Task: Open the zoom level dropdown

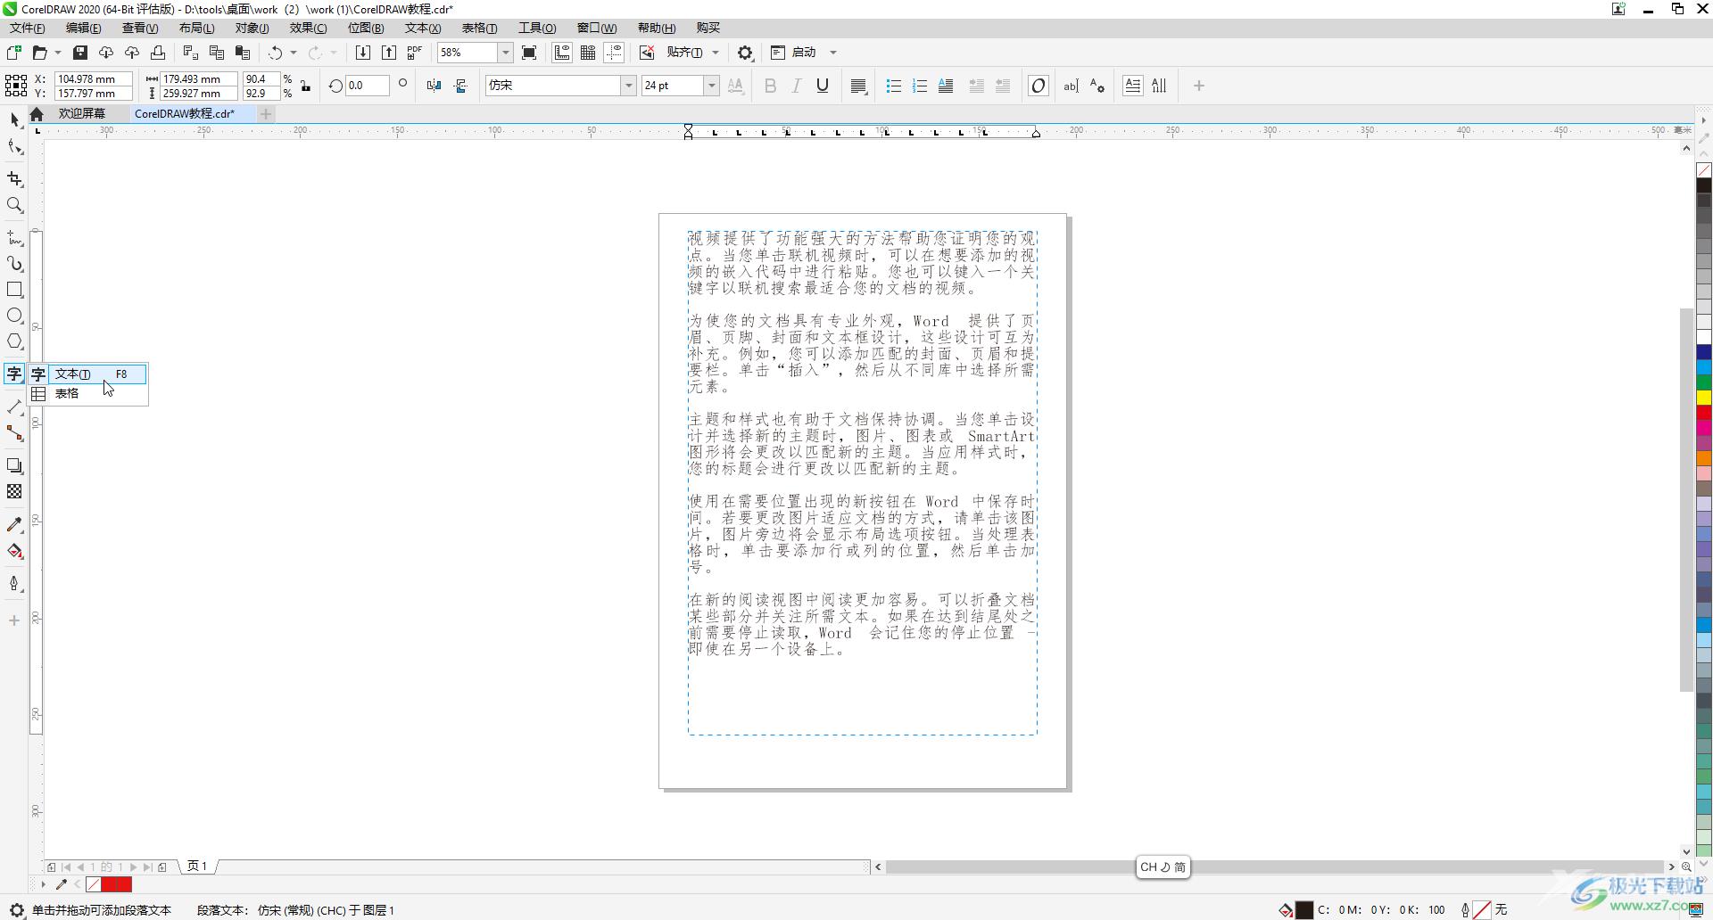Action: pos(505,53)
